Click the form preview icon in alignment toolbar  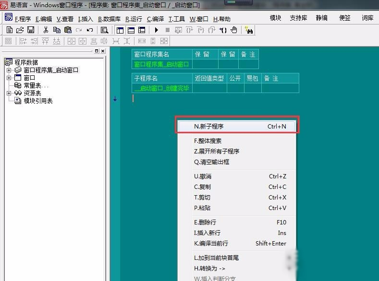pos(9,41)
